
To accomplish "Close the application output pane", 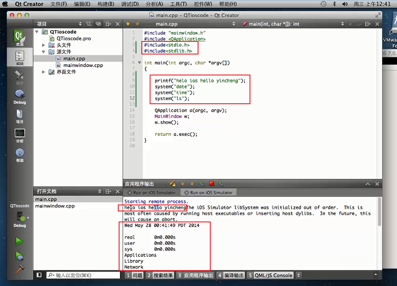I will 377,184.
